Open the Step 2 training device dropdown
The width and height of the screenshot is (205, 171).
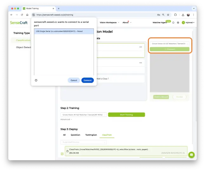pyautogui.click(x=83, y=115)
